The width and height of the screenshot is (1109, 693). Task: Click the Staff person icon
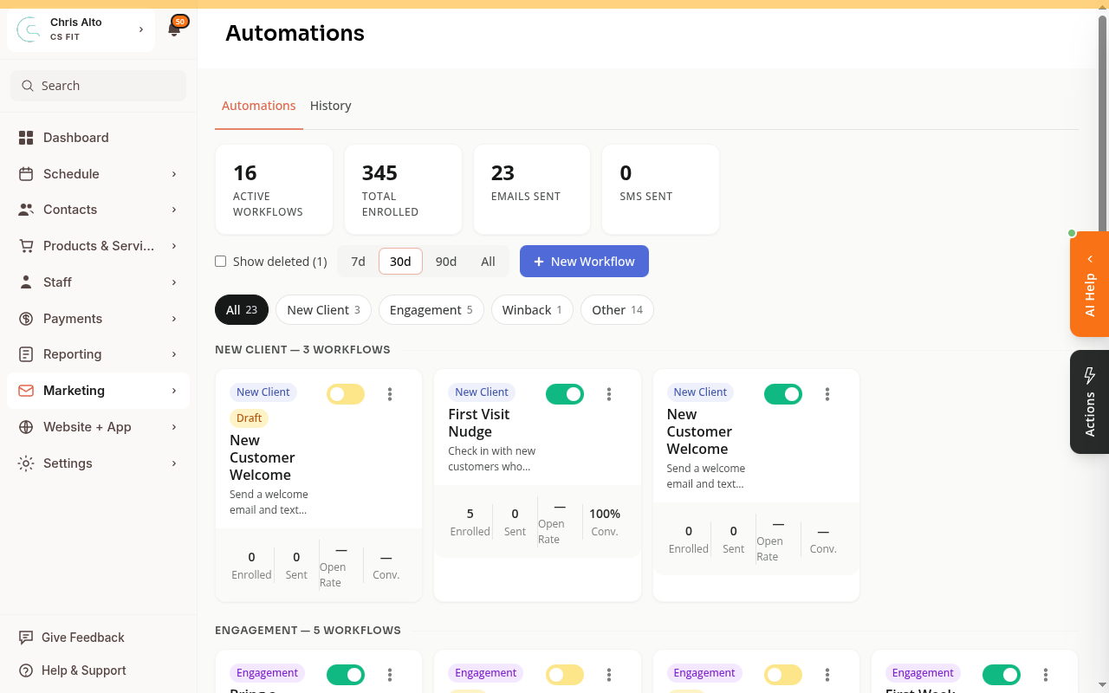click(x=26, y=282)
